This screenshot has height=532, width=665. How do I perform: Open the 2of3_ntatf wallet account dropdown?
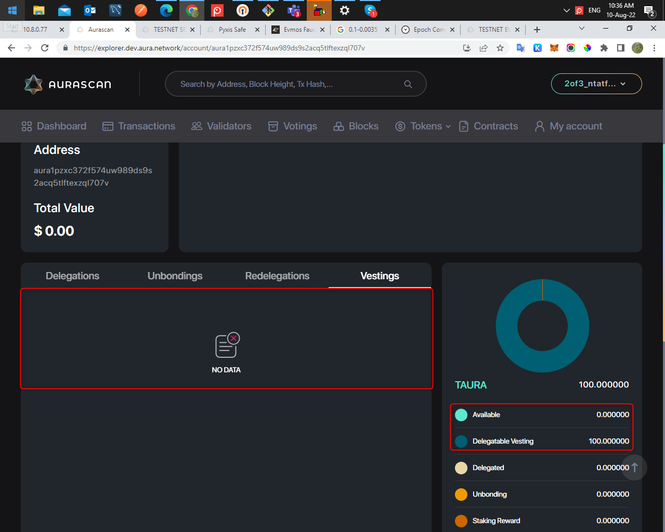coord(596,83)
